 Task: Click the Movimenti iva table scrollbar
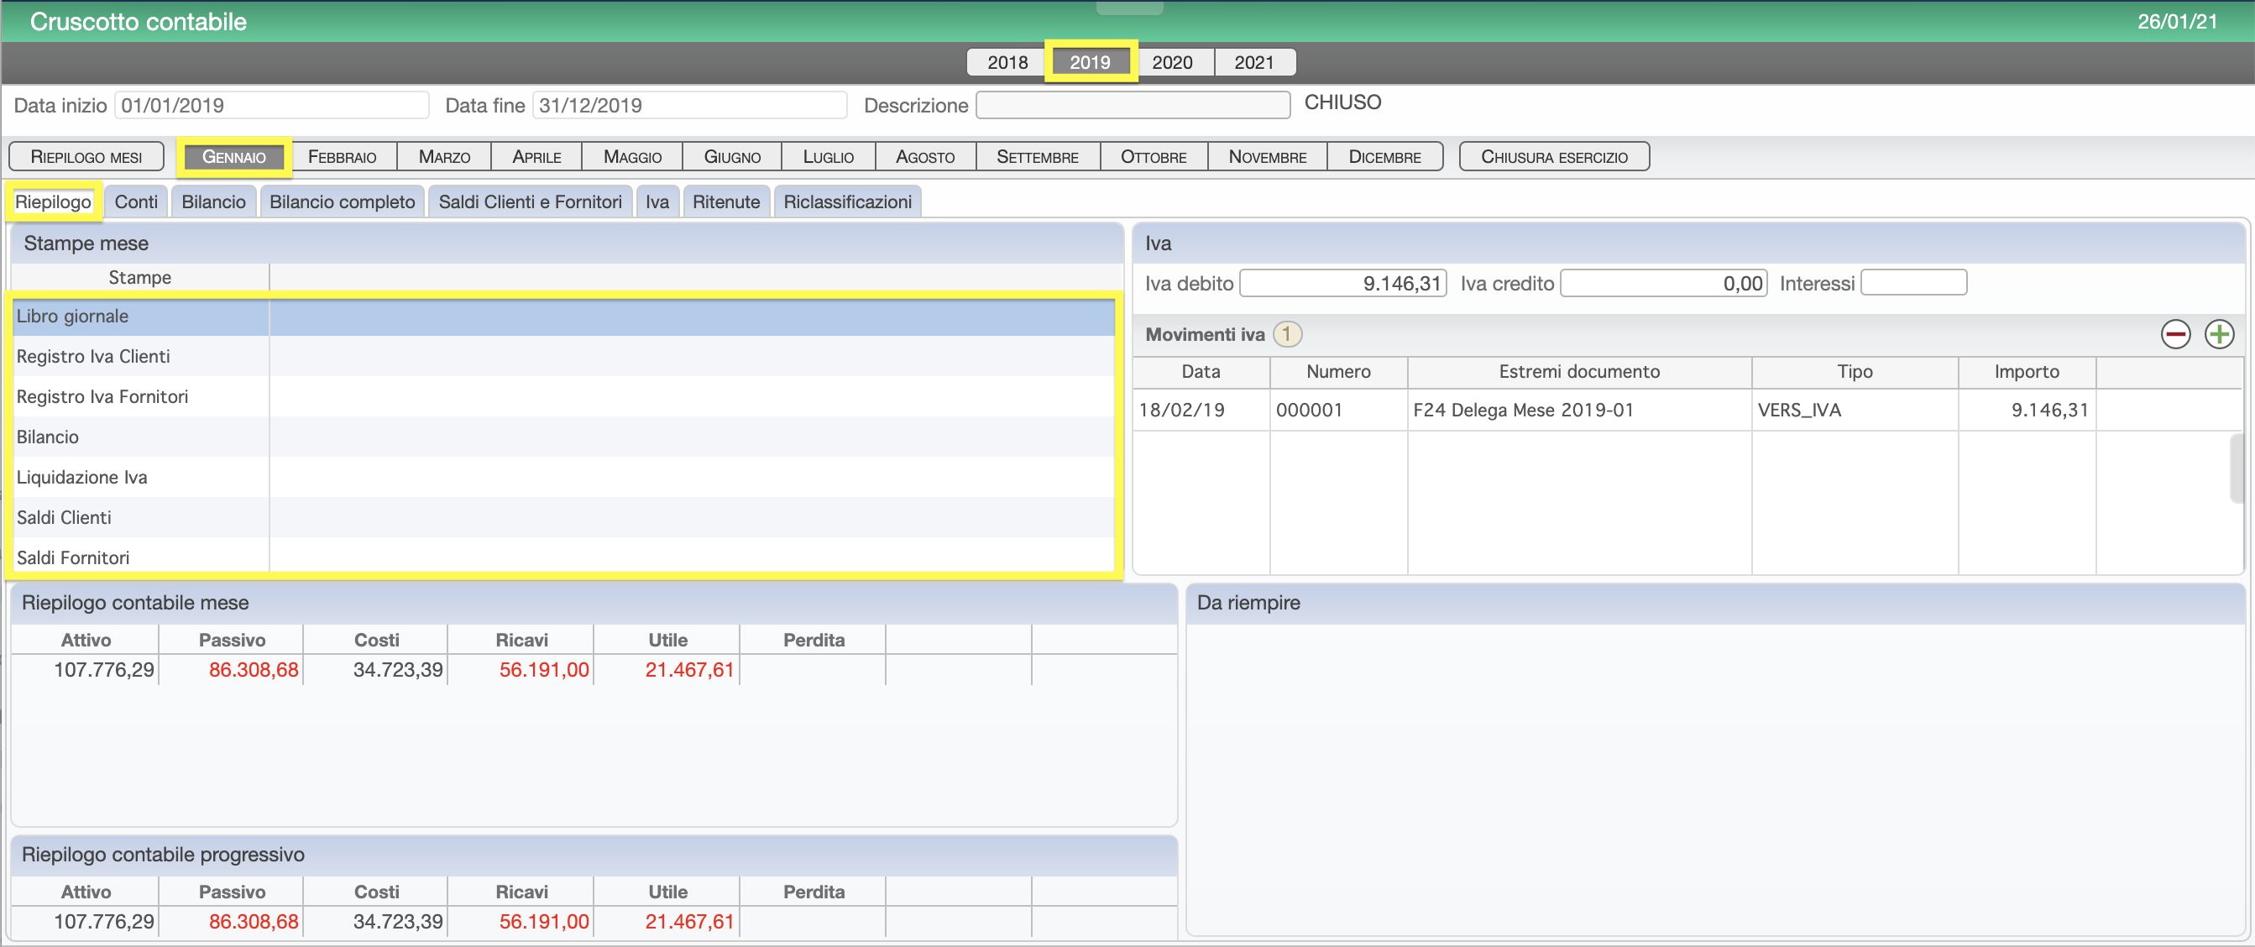(2237, 468)
